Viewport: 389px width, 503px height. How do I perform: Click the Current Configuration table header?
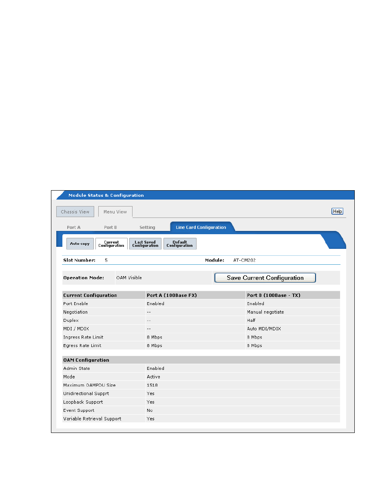point(90,295)
